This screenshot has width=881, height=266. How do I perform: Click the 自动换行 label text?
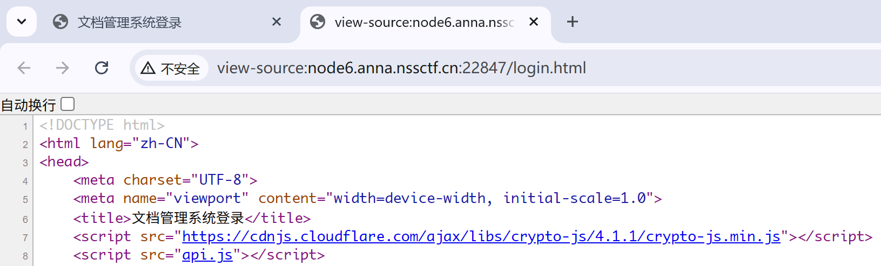[29, 104]
